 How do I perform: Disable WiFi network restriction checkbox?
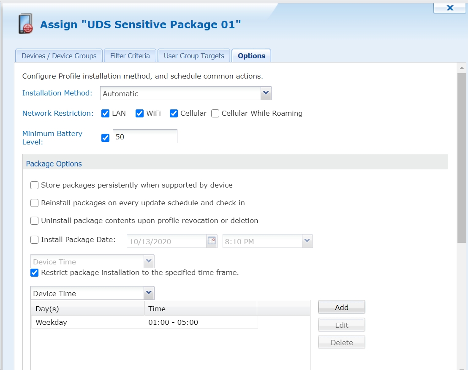point(140,113)
